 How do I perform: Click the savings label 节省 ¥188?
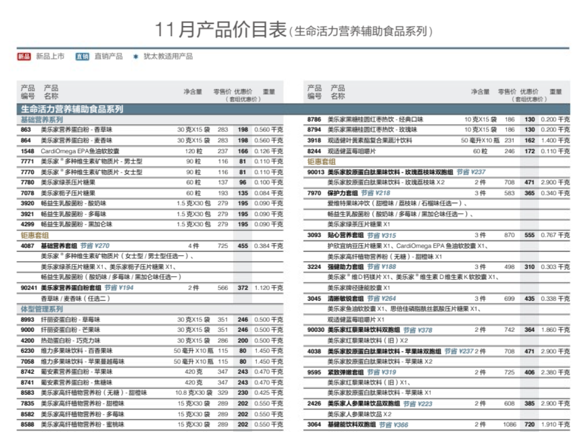[381, 267]
